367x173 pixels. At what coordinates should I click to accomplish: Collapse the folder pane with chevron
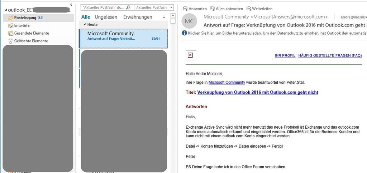pos(71,4)
